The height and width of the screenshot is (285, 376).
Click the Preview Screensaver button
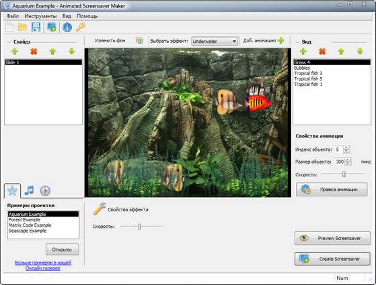pyautogui.click(x=332, y=238)
